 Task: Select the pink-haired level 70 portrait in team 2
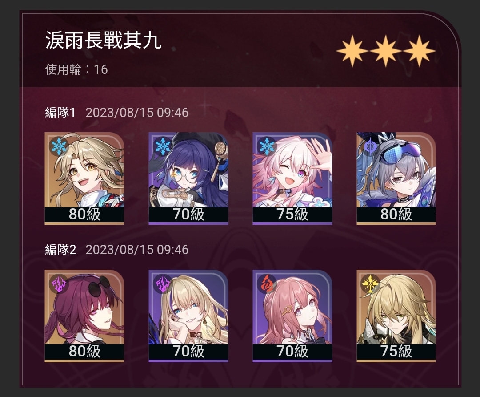[x=292, y=316]
